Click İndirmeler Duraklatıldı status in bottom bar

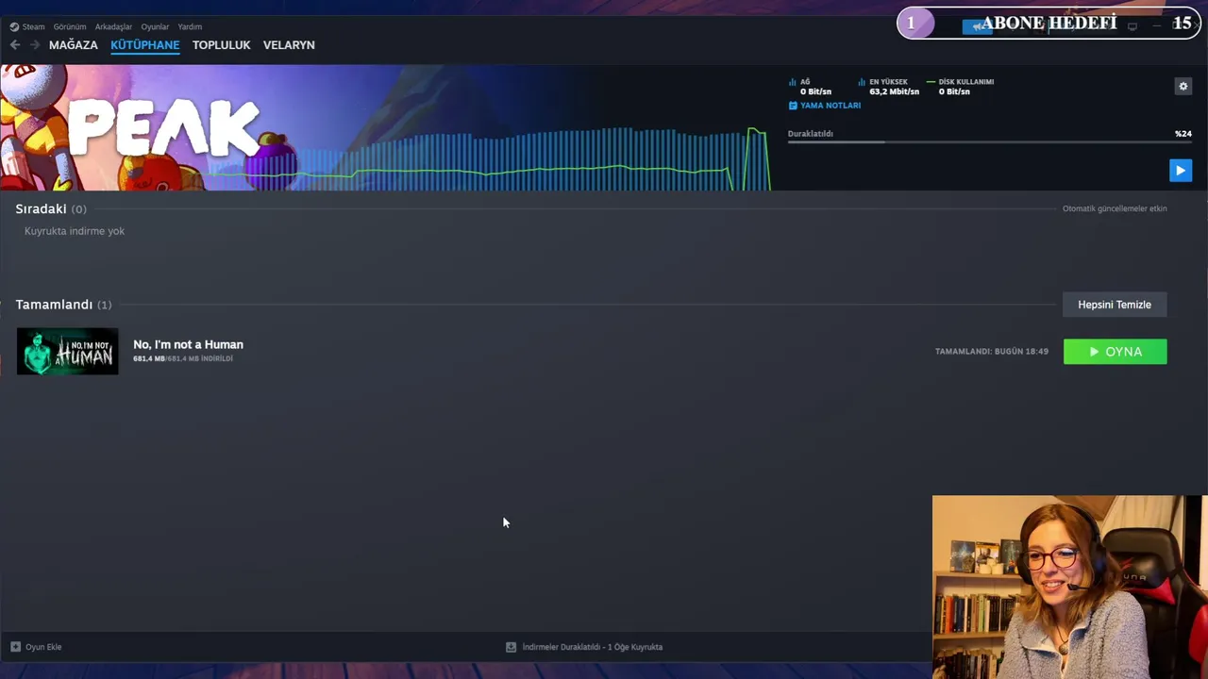pos(593,647)
